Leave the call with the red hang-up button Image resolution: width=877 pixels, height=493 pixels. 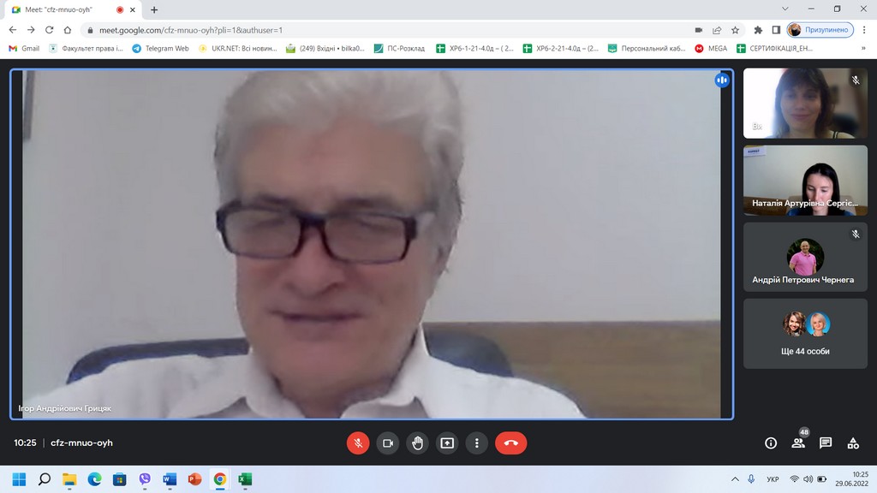510,443
